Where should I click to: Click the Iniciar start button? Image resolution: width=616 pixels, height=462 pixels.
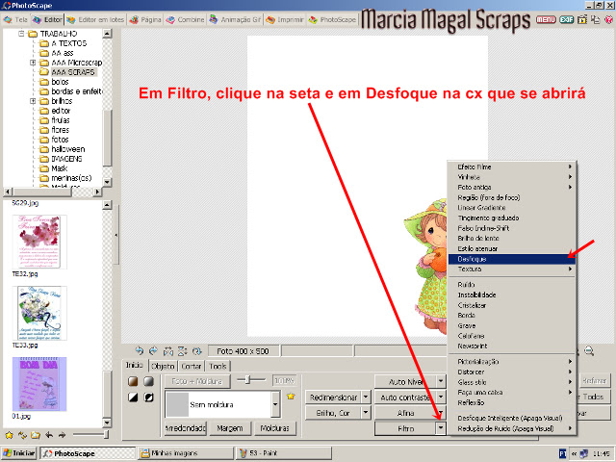point(19,453)
